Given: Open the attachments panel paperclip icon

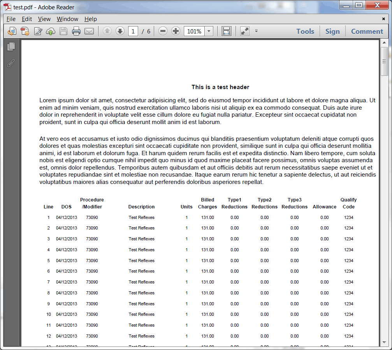Looking at the screenshot, I should point(11,63).
